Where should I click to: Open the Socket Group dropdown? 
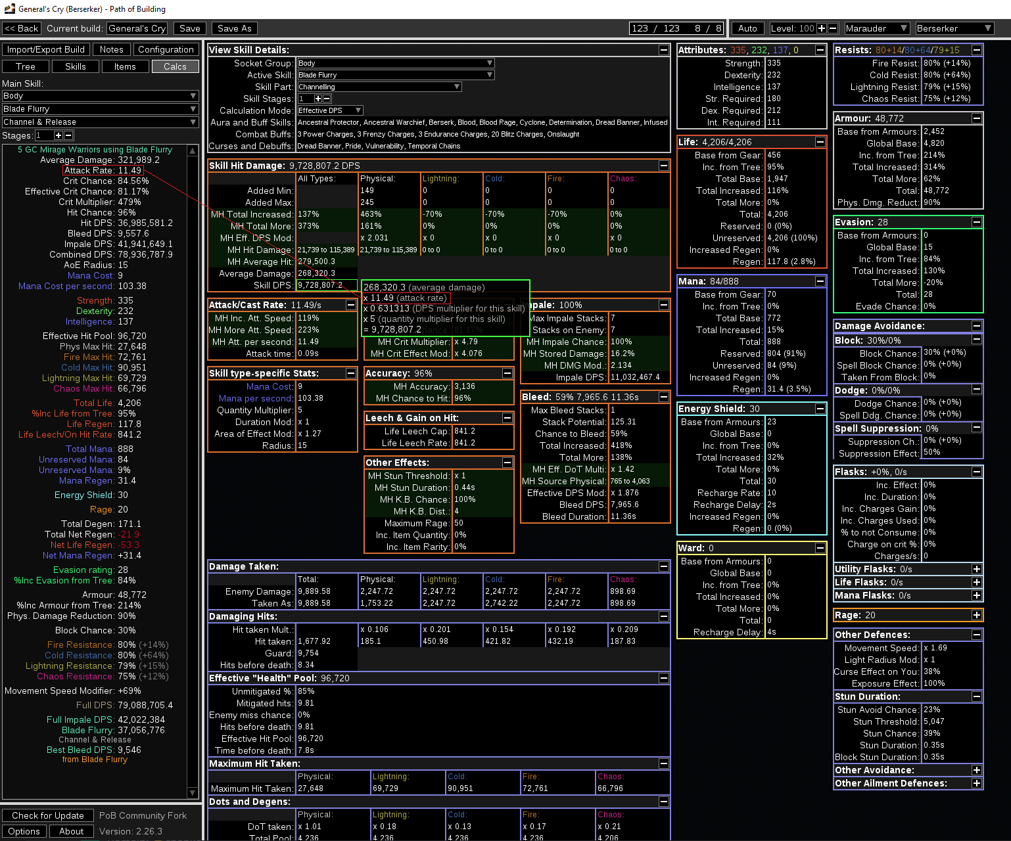396,63
